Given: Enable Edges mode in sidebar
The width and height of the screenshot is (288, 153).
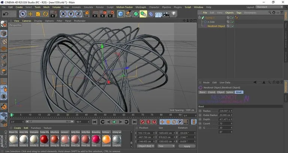Looking at the screenshot, I should 4,64.
